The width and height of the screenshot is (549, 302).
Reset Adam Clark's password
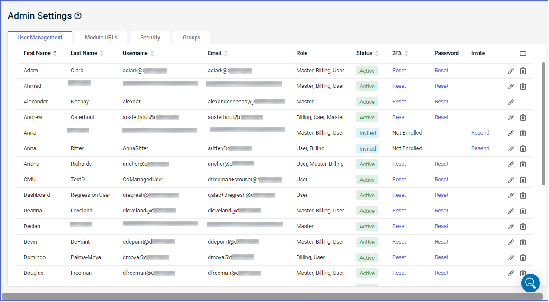point(441,71)
